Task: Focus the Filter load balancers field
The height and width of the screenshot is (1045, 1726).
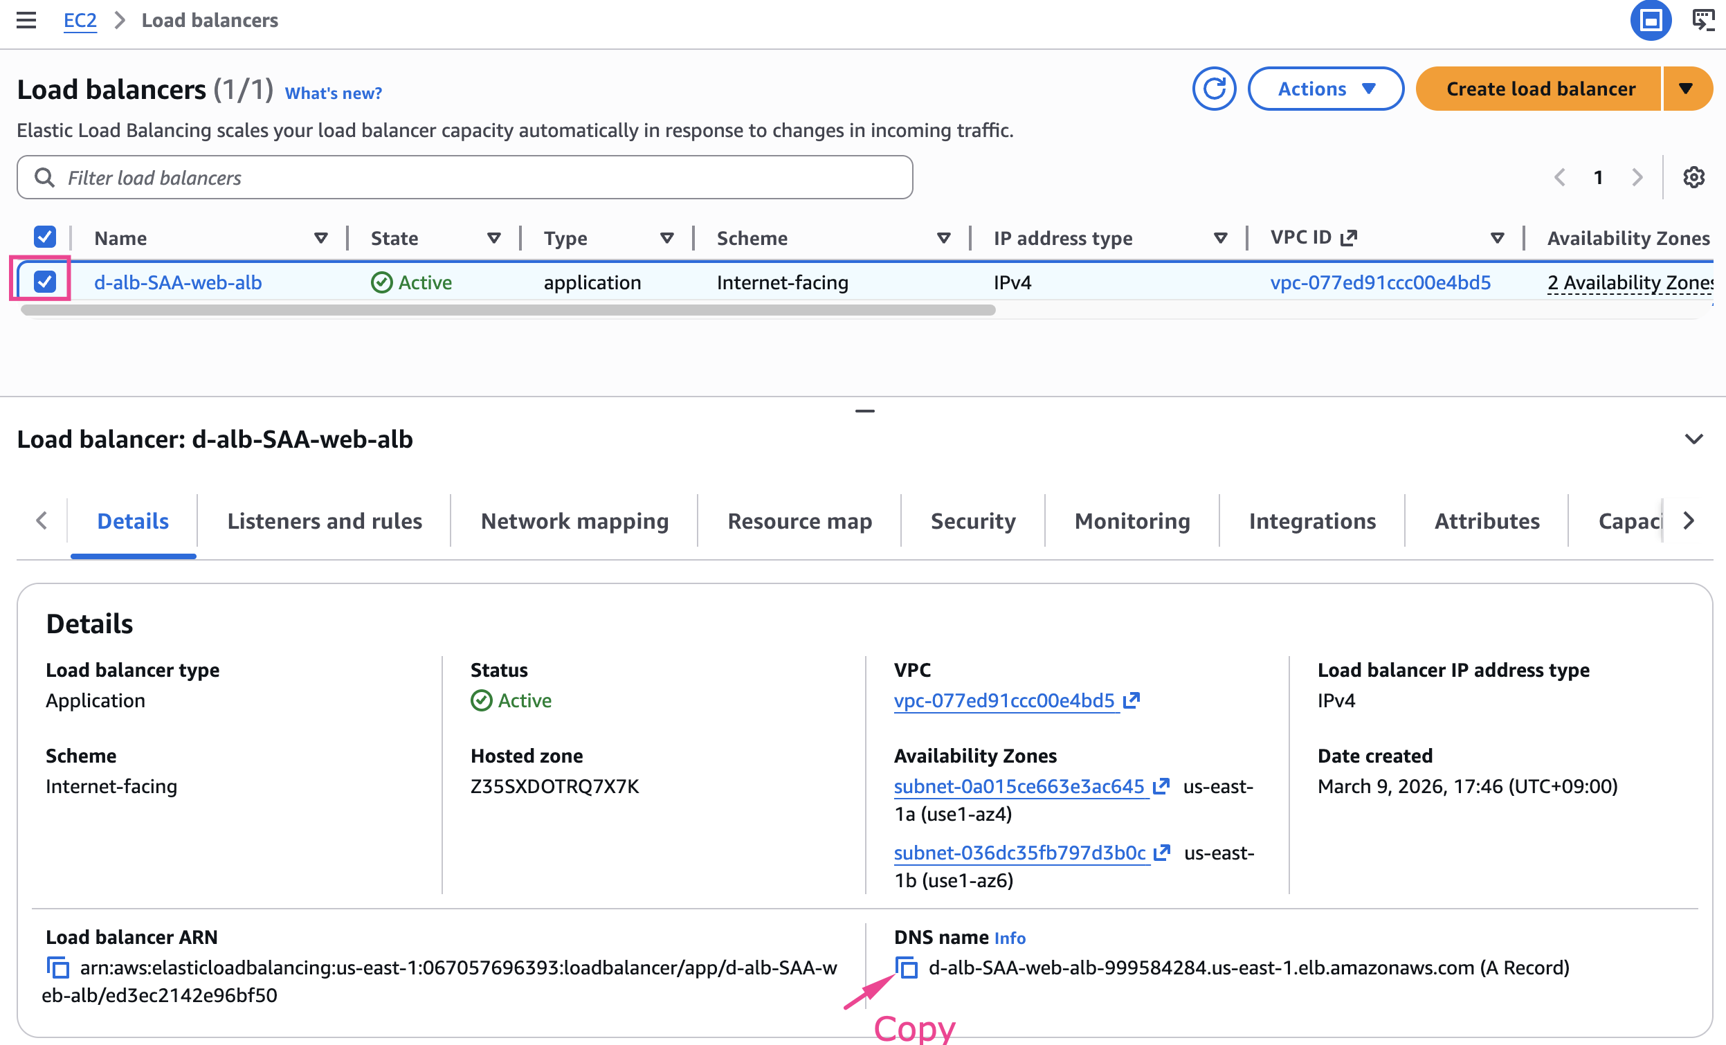Action: pyautogui.click(x=464, y=178)
